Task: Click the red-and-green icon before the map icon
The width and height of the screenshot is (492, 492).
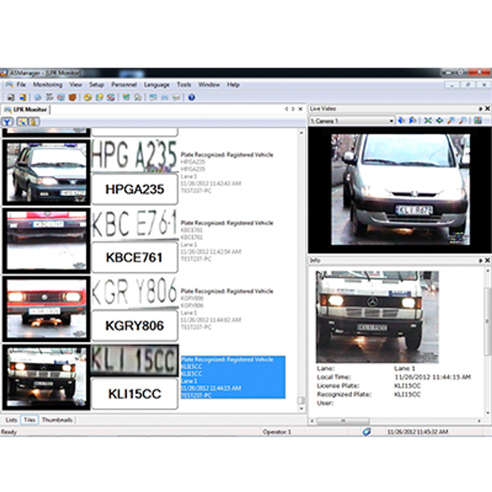Action: click(111, 97)
